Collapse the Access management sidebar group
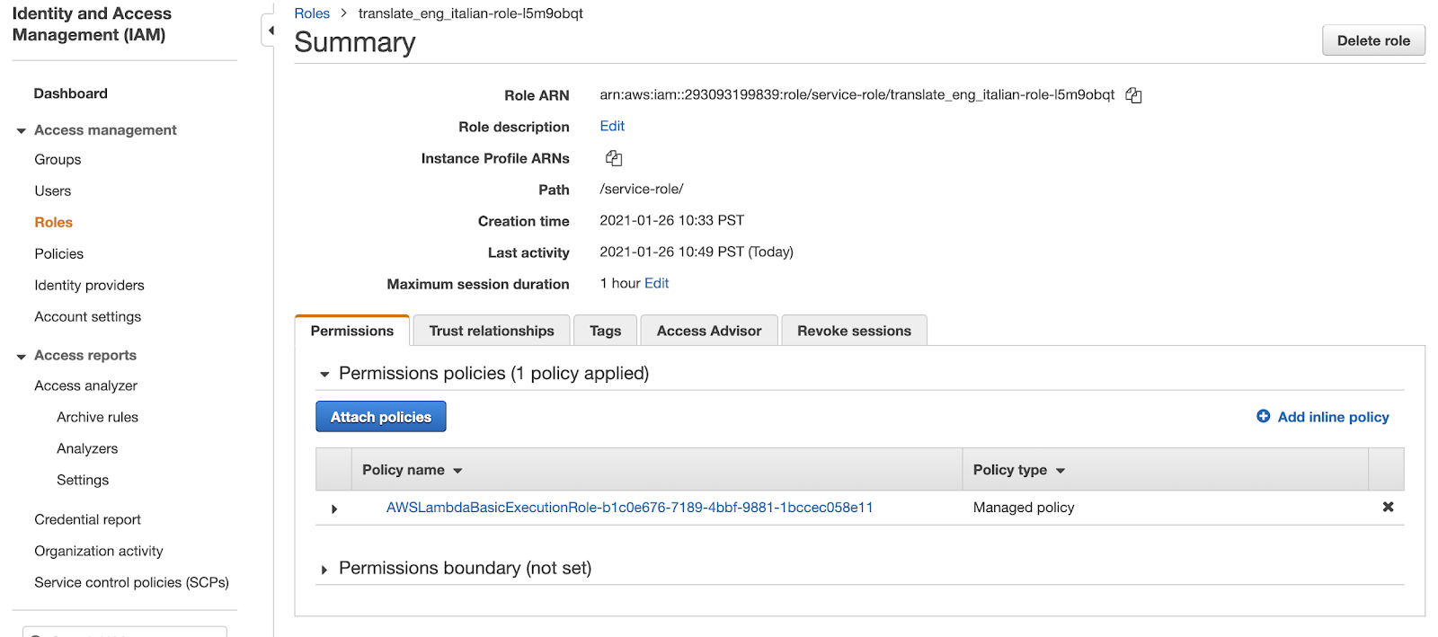Image resolution: width=1438 pixels, height=637 pixels. pos(21,131)
